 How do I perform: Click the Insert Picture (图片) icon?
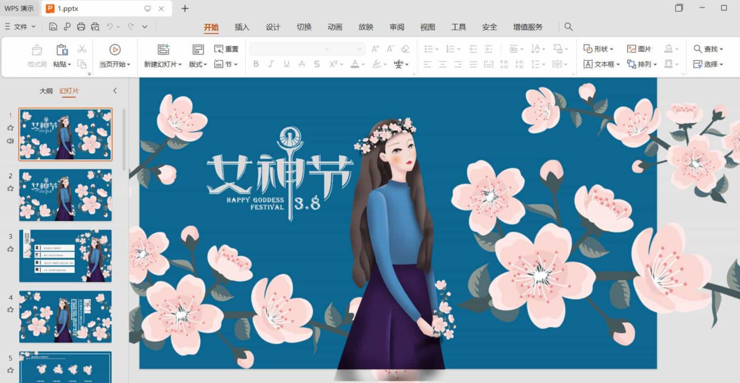(x=639, y=49)
